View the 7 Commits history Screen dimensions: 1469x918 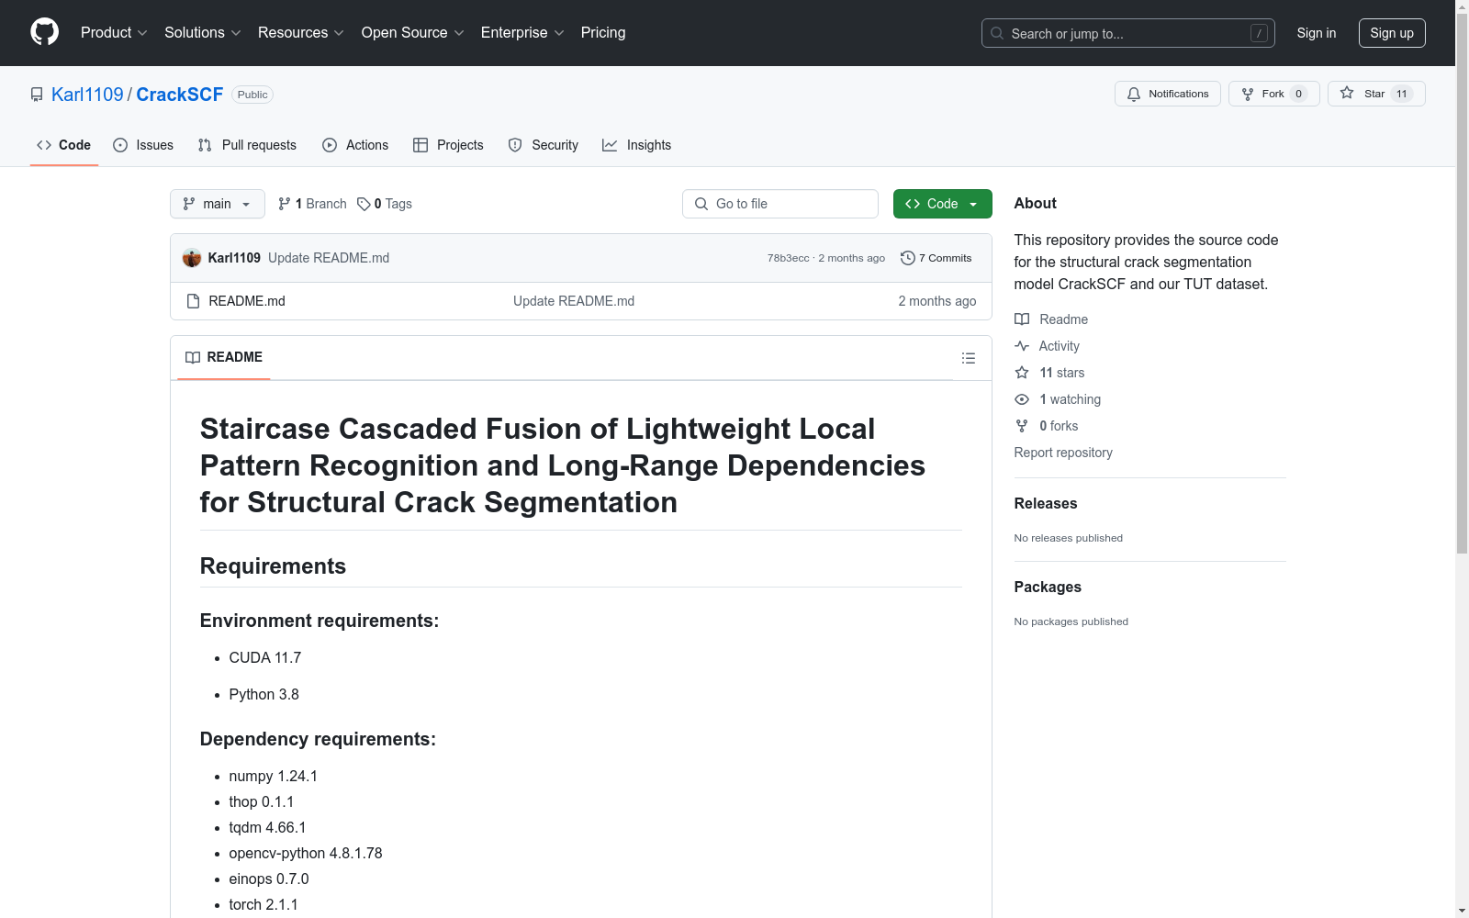pos(936,258)
